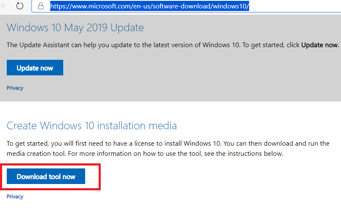This screenshot has width=341, height=208.
Task: Click the refresh page icon
Action: (20, 6)
